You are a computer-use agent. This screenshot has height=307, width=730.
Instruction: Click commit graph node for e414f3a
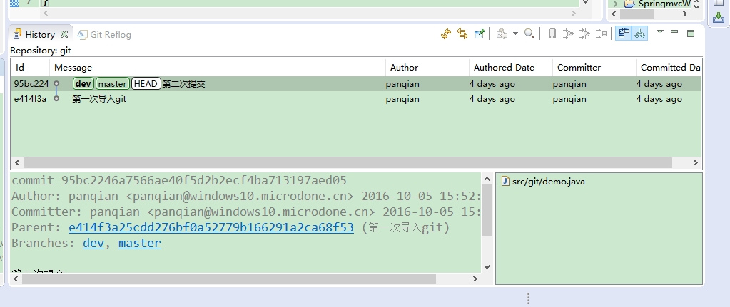tap(56, 98)
